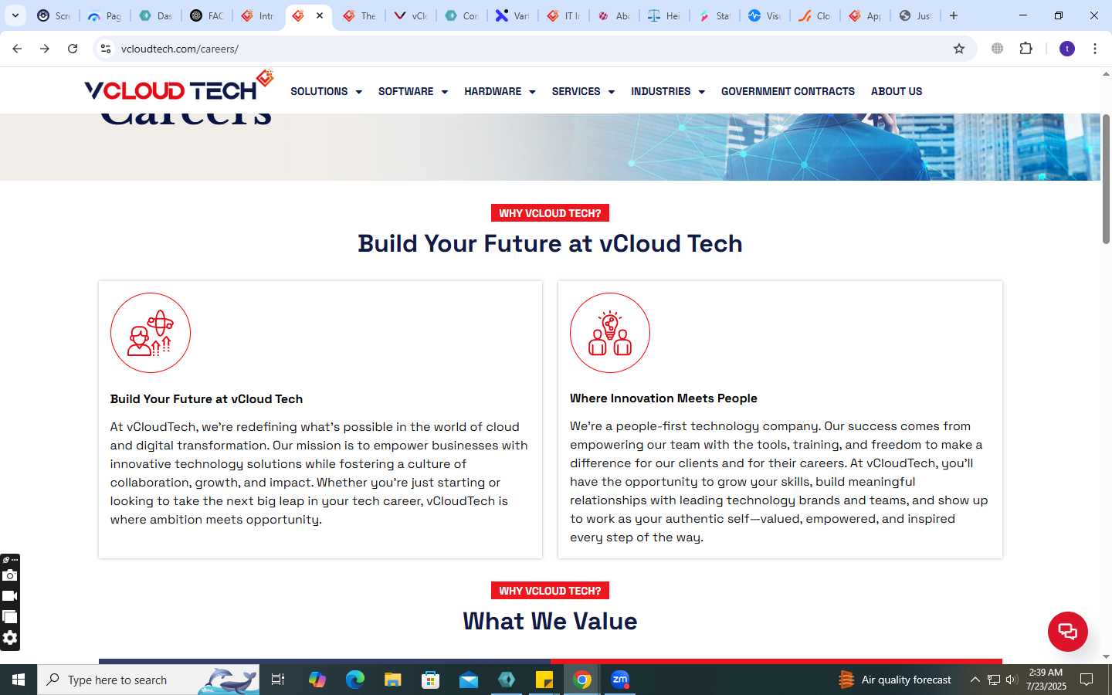This screenshot has height=695, width=1112.
Task: Switch to the 'vClo' tab
Action: 410,15
